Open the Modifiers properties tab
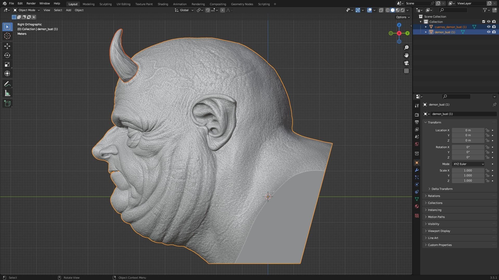Image resolution: width=499 pixels, height=280 pixels. 417,170
